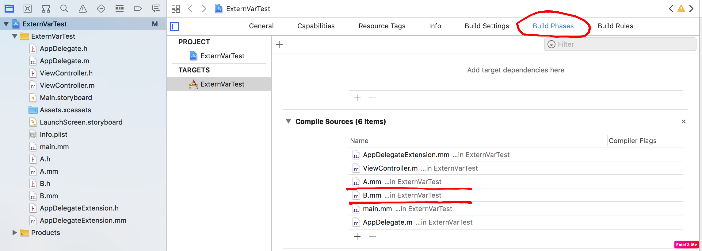
Task: Open the Build Rules tab
Action: click(x=615, y=26)
